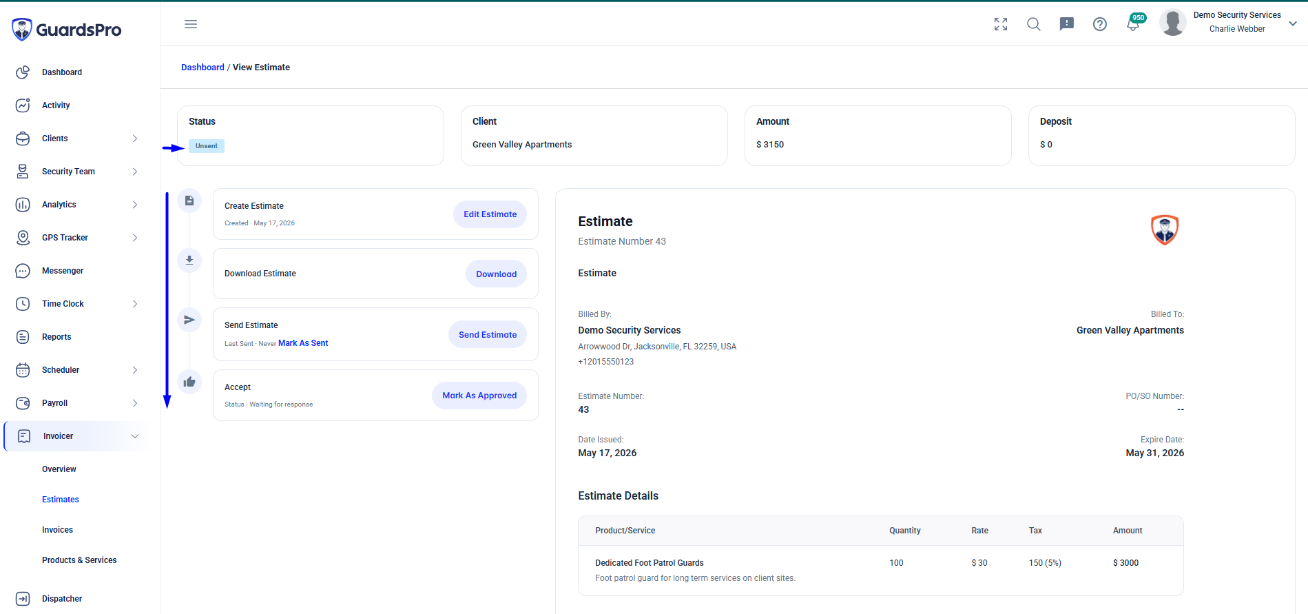Click the $ 3150 amount value
Image resolution: width=1308 pixels, height=614 pixels.
click(x=770, y=145)
